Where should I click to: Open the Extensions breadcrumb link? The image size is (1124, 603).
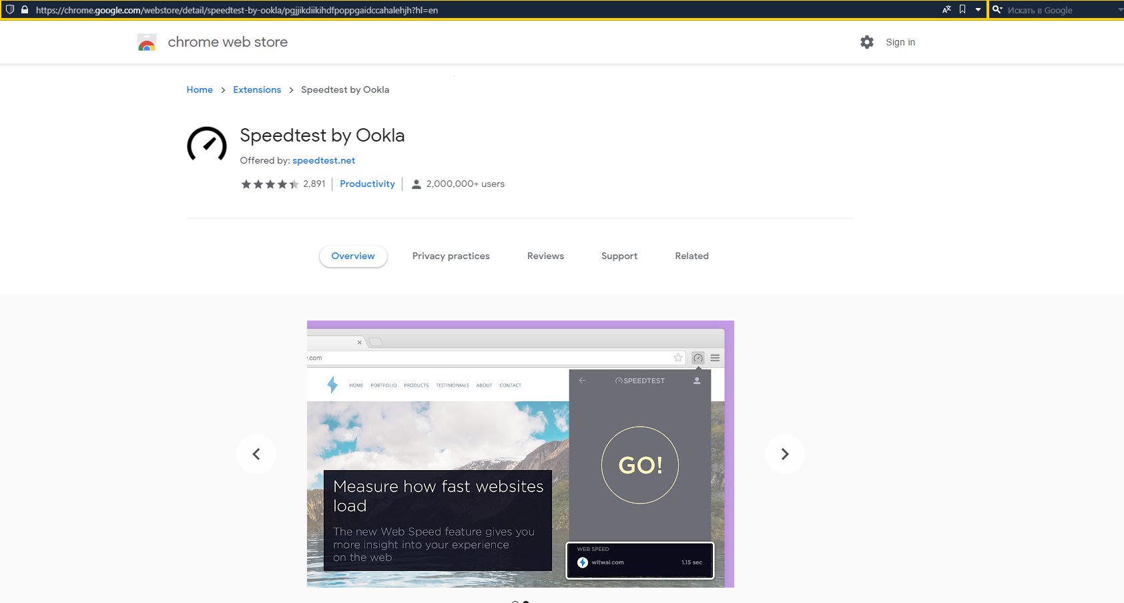(257, 89)
